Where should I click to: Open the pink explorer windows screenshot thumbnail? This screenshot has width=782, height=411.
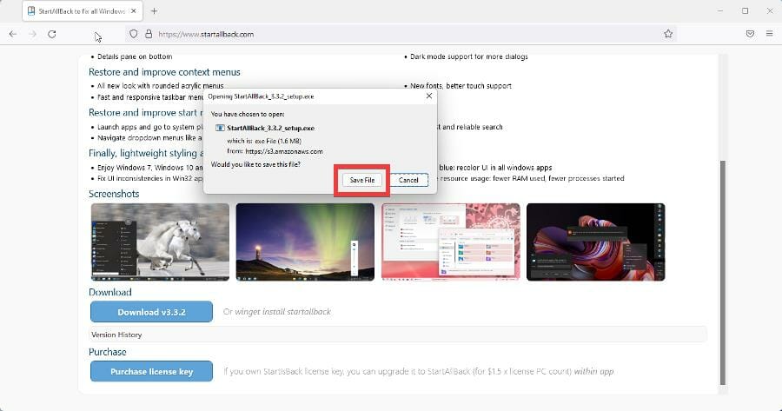pos(451,242)
